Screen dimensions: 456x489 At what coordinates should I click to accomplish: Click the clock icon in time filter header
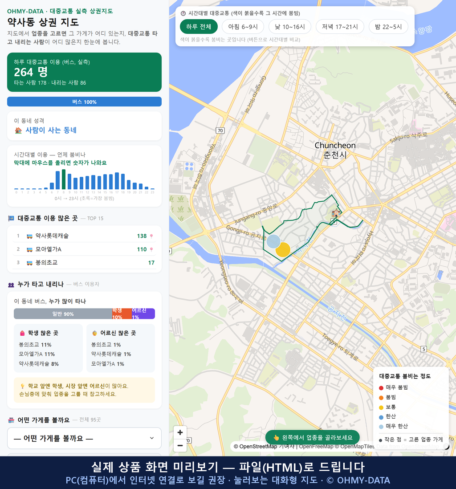point(183,13)
